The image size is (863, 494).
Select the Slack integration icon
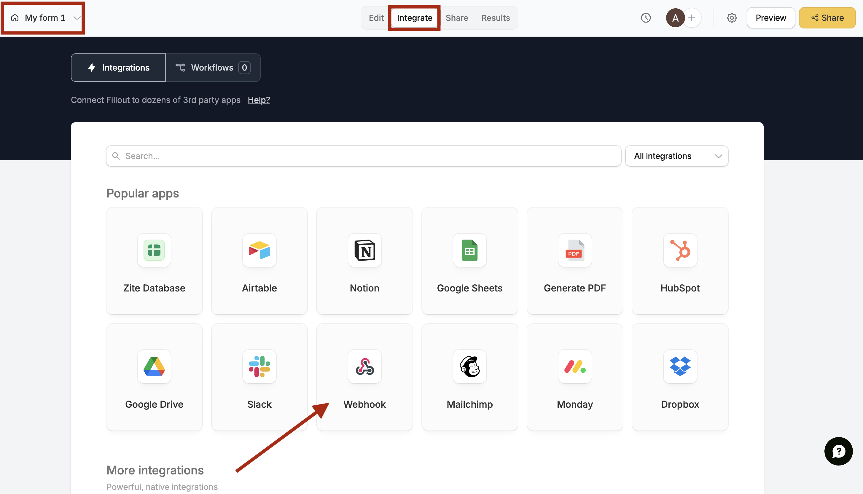(x=259, y=366)
